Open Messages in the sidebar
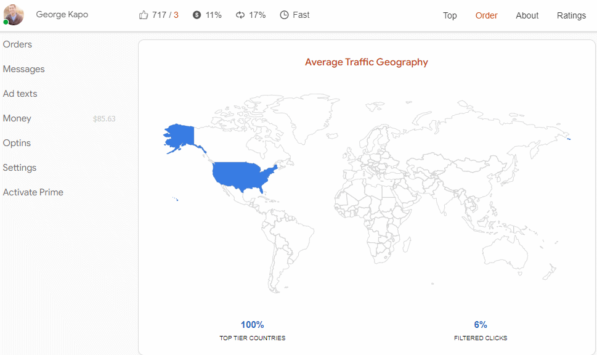 pos(23,69)
